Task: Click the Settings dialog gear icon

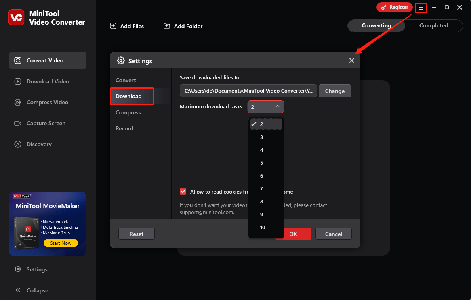Action: (x=121, y=60)
